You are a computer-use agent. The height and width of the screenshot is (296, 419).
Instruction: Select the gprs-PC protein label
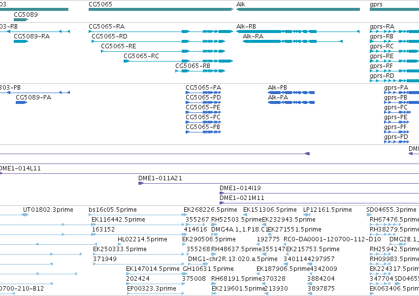(396, 107)
